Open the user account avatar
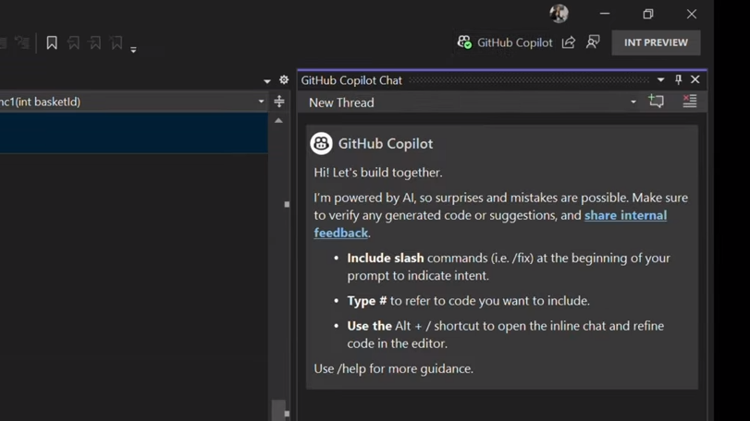This screenshot has width=750, height=421. 559,13
